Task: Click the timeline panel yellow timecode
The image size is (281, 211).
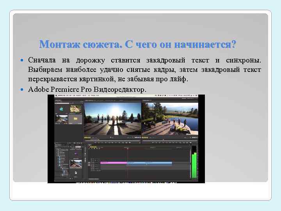Action: 93,147
